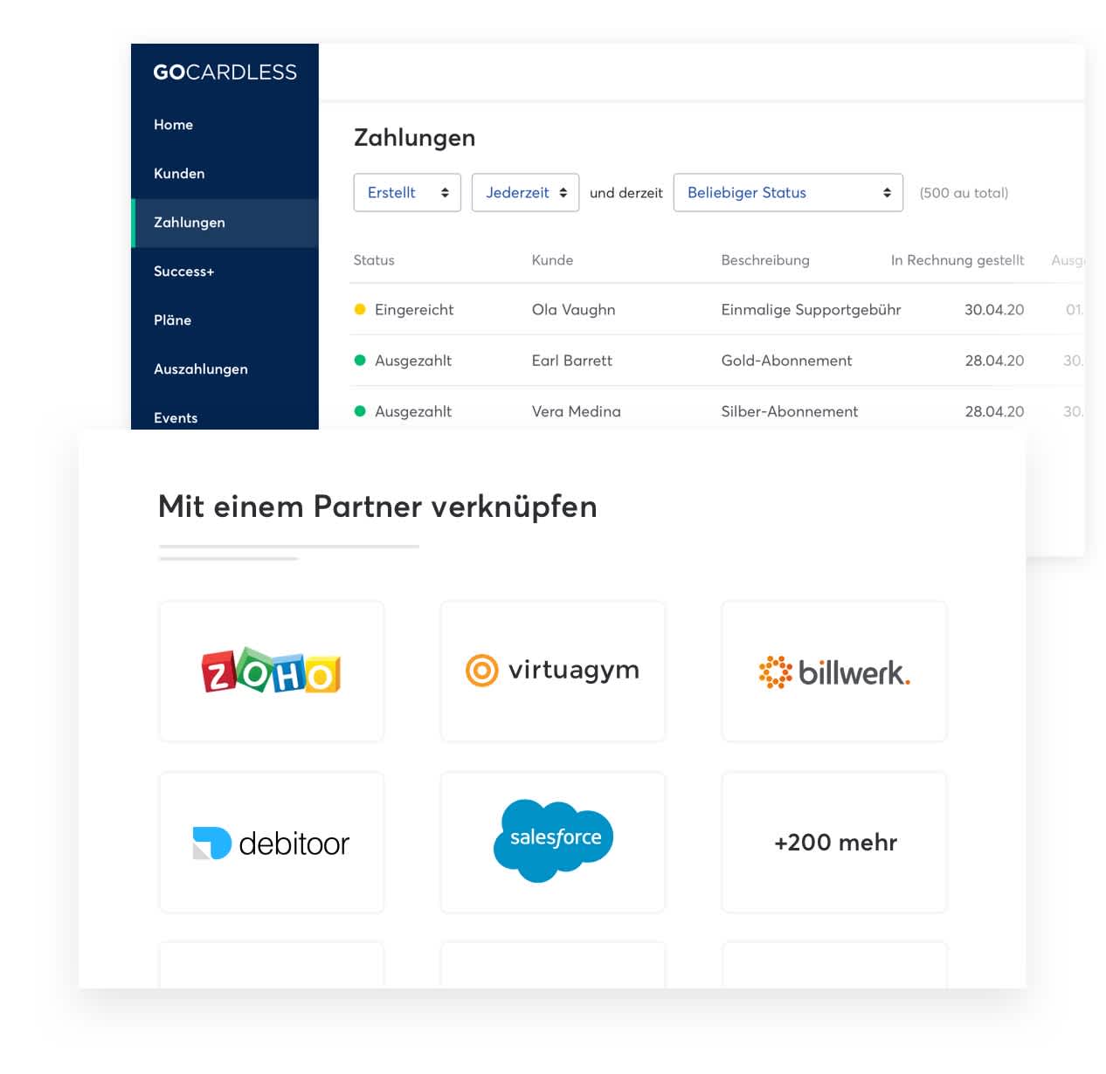The height and width of the screenshot is (1074, 1106).
Task: Click the Status column header
Action: point(374,260)
